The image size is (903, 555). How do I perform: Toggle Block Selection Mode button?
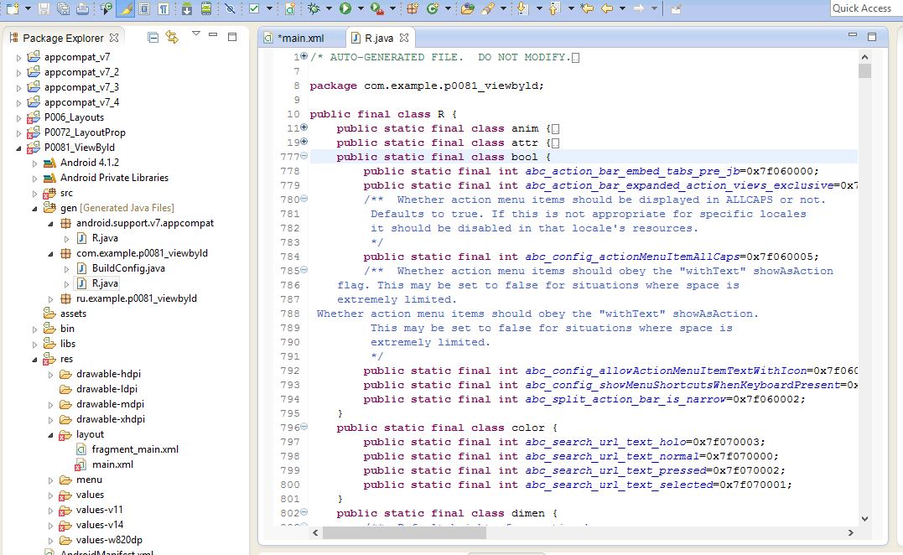point(144,8)
